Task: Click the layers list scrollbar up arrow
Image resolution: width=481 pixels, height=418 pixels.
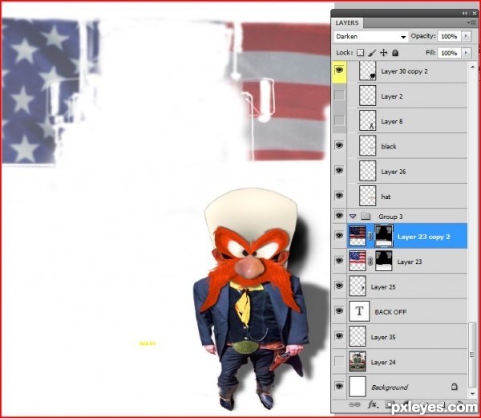Action: tap(473, 67)
